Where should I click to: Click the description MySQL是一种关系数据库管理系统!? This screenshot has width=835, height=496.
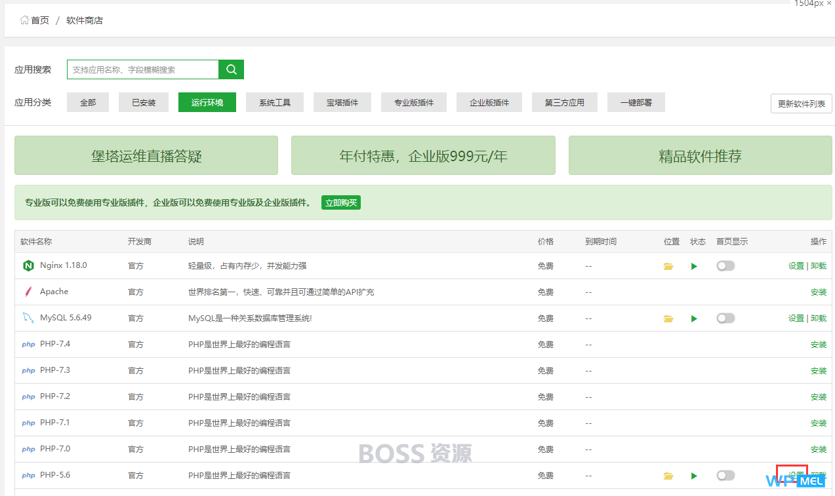pos(250,318)
